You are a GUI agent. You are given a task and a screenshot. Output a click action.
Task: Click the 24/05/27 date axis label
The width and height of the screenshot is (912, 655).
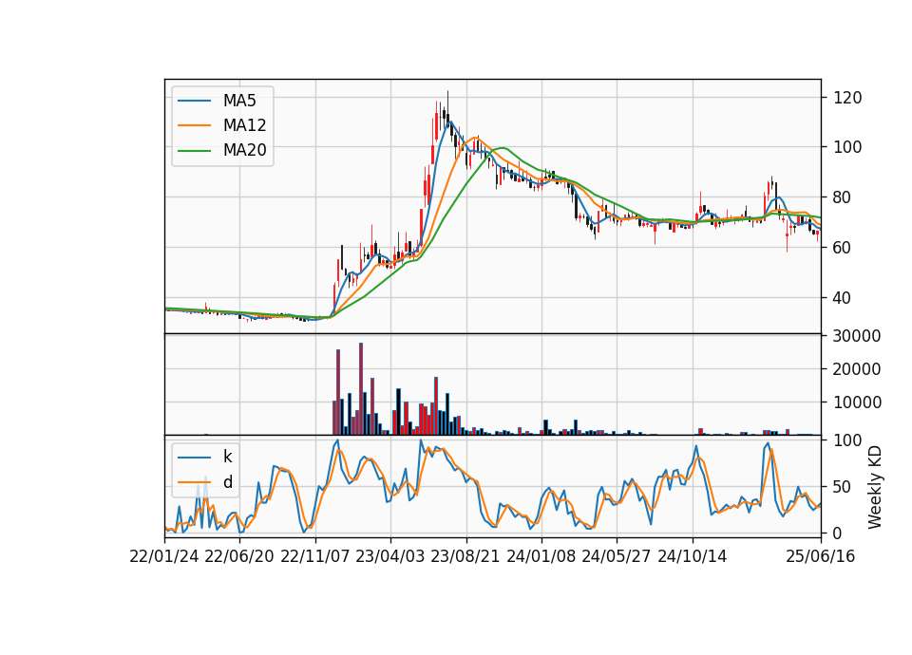point(616,557)
